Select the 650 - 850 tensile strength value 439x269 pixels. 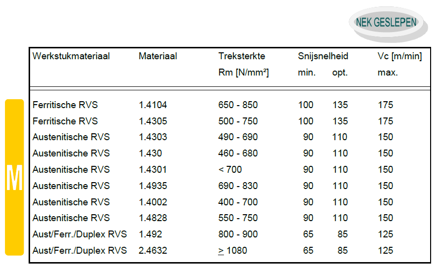coord(238,105)
